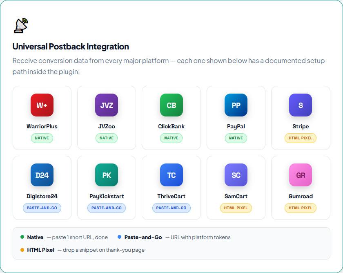Screen dimensions: 343x273
Task: Select the indigo S Stripe icon
Action: click(x=301, y=105)
